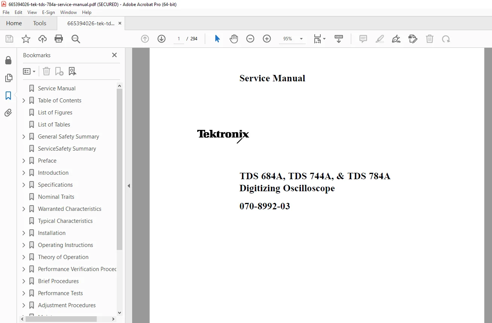
Task: Click the page number input field
Action: [x=179, y=39]
